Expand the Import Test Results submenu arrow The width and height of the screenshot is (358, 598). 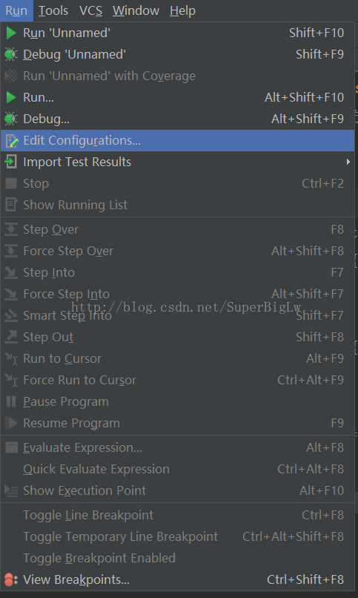point(348,162)
